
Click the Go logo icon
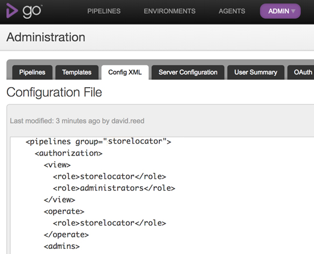(12, 11)
